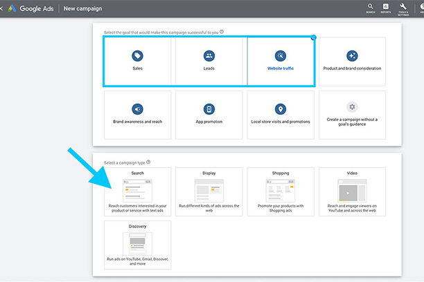Screen dimensions: 424x282
Task: Click the App promotion label
Action: coord(209,122)
